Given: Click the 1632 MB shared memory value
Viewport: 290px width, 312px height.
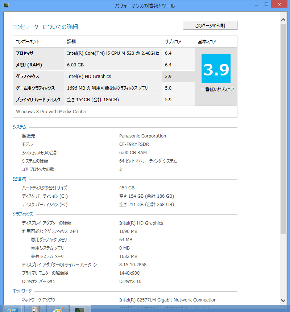Looking at the screenshot, I should [128, 256].
